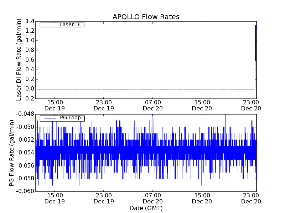
Task: Select the Laser DI legend entry
Action: 69,25
